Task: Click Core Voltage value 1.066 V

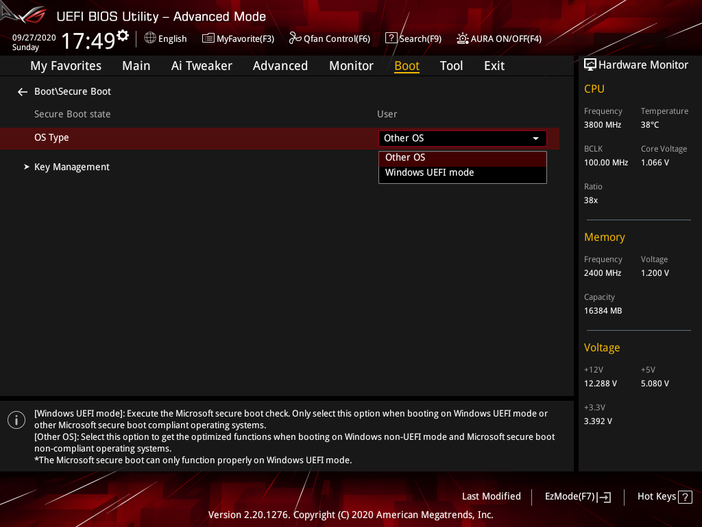Action: pyautogui.click(x=655, y=163)
